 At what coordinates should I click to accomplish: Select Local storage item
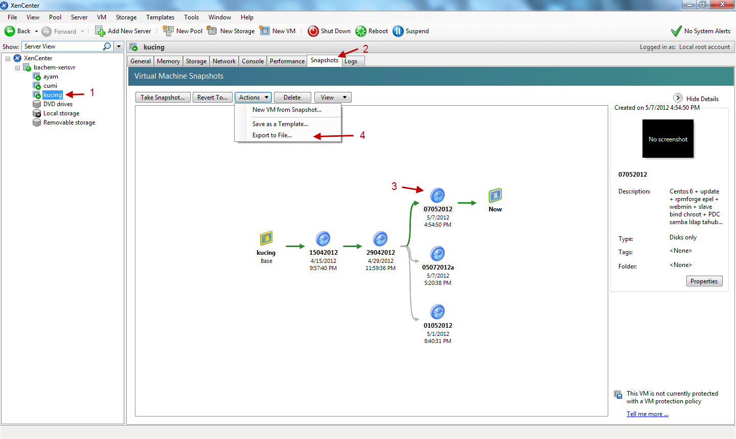point(61,113)
